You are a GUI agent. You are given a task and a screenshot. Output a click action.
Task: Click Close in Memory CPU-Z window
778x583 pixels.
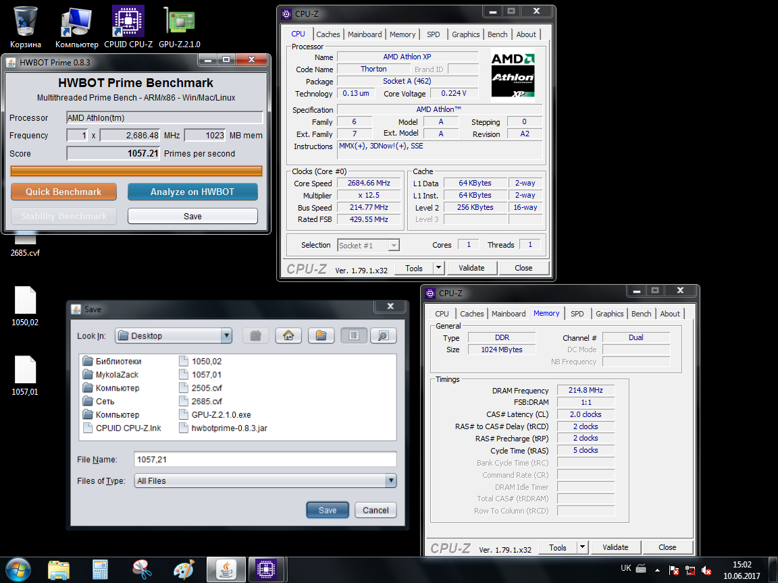click(x=667, y=547)
